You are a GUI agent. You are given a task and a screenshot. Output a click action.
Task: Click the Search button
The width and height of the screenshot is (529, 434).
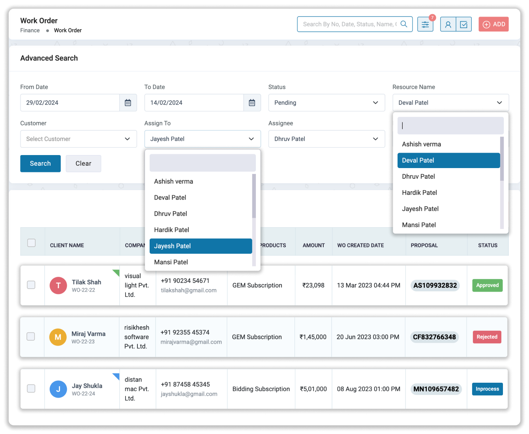[40, 163]
